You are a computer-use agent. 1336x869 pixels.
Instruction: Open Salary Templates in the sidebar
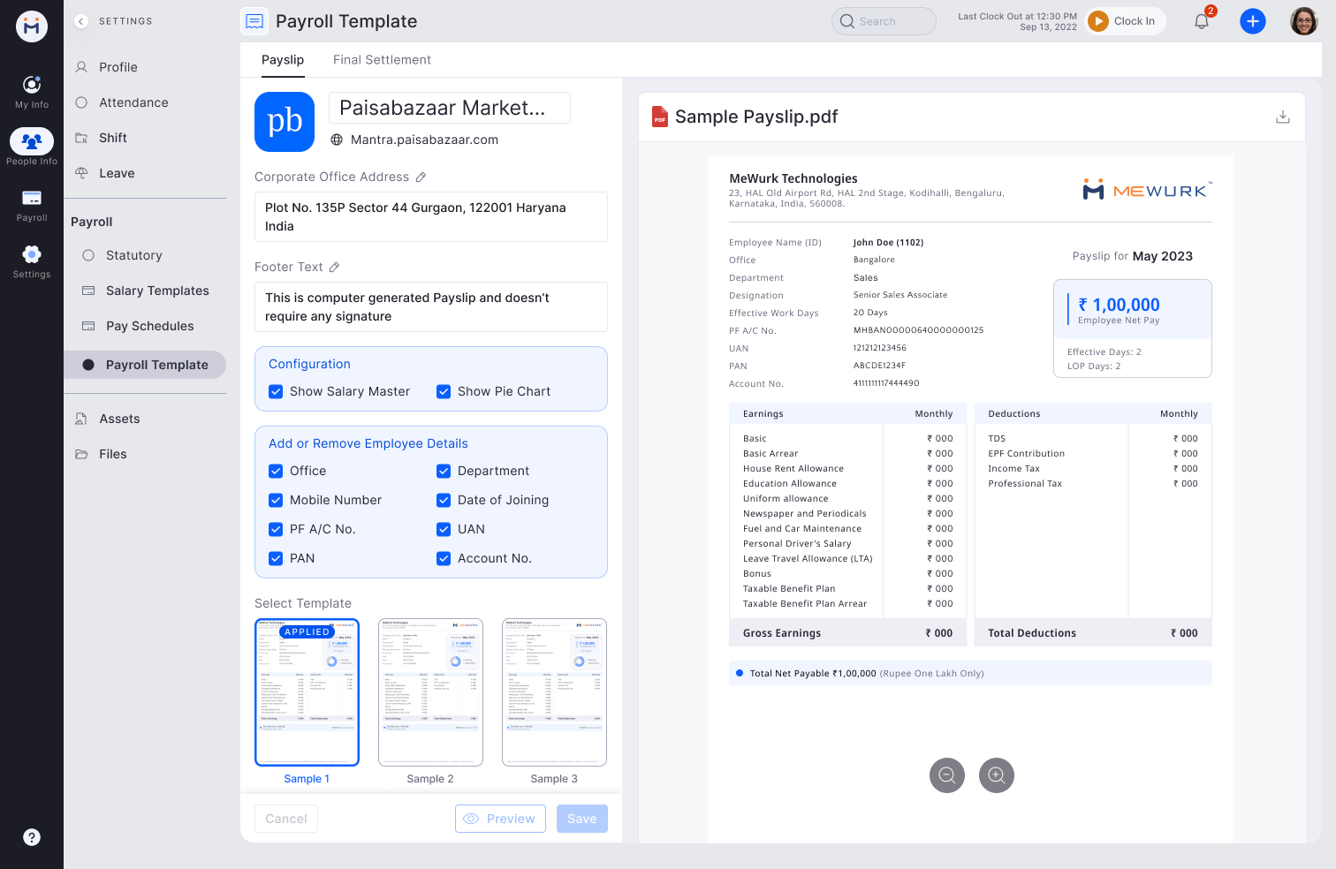[157, 291]
